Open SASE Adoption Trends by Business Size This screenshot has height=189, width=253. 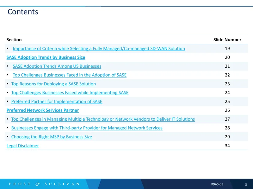pyautogui.click(x=46, y=57)
